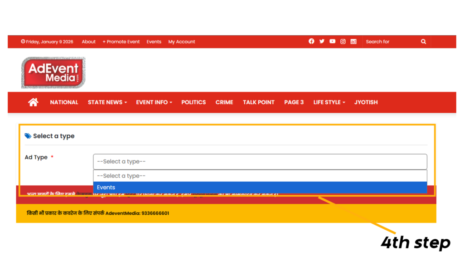
Task: Expand the STATE NEWS dropdown menu
Action: pos(107,102)
